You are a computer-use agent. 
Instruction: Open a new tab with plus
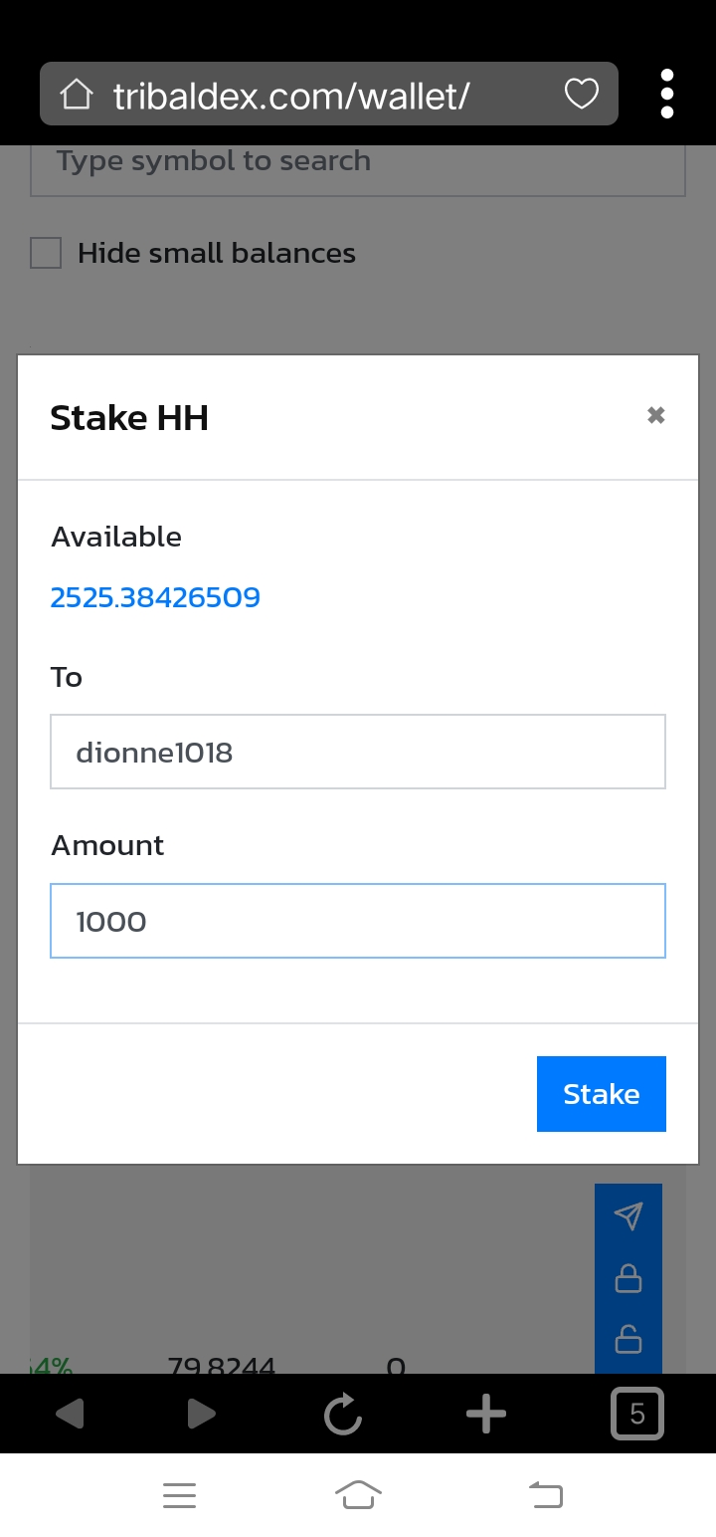486,1414
